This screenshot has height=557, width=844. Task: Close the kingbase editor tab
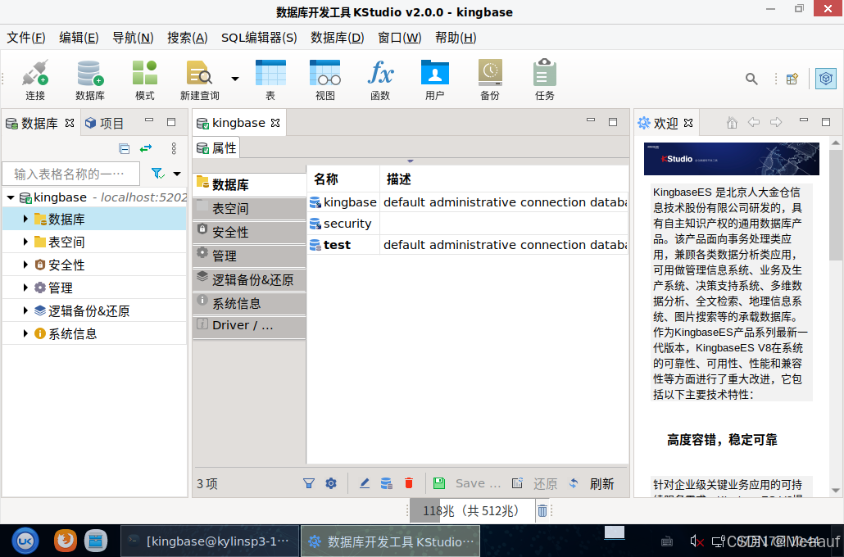(x=275, y=123)
